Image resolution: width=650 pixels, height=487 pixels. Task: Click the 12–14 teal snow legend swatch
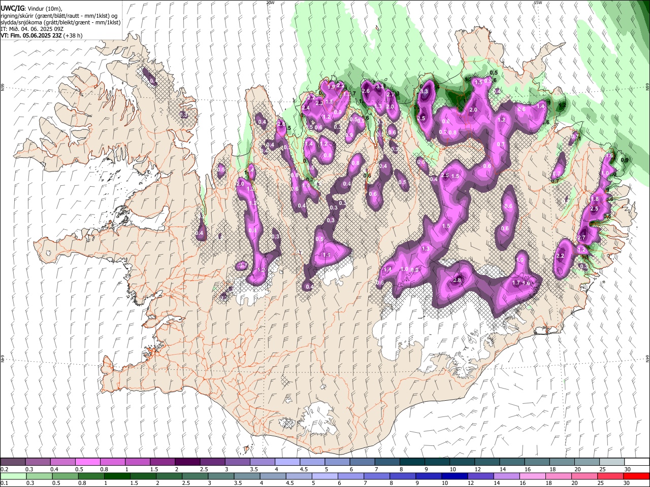point(487,462)
